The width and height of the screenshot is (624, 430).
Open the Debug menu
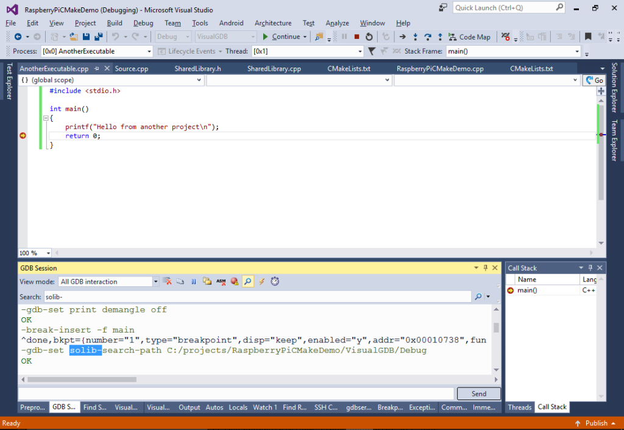pos(143,23)
